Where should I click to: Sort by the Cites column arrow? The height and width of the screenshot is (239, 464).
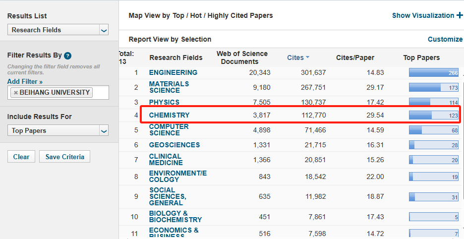pos(307,58)
